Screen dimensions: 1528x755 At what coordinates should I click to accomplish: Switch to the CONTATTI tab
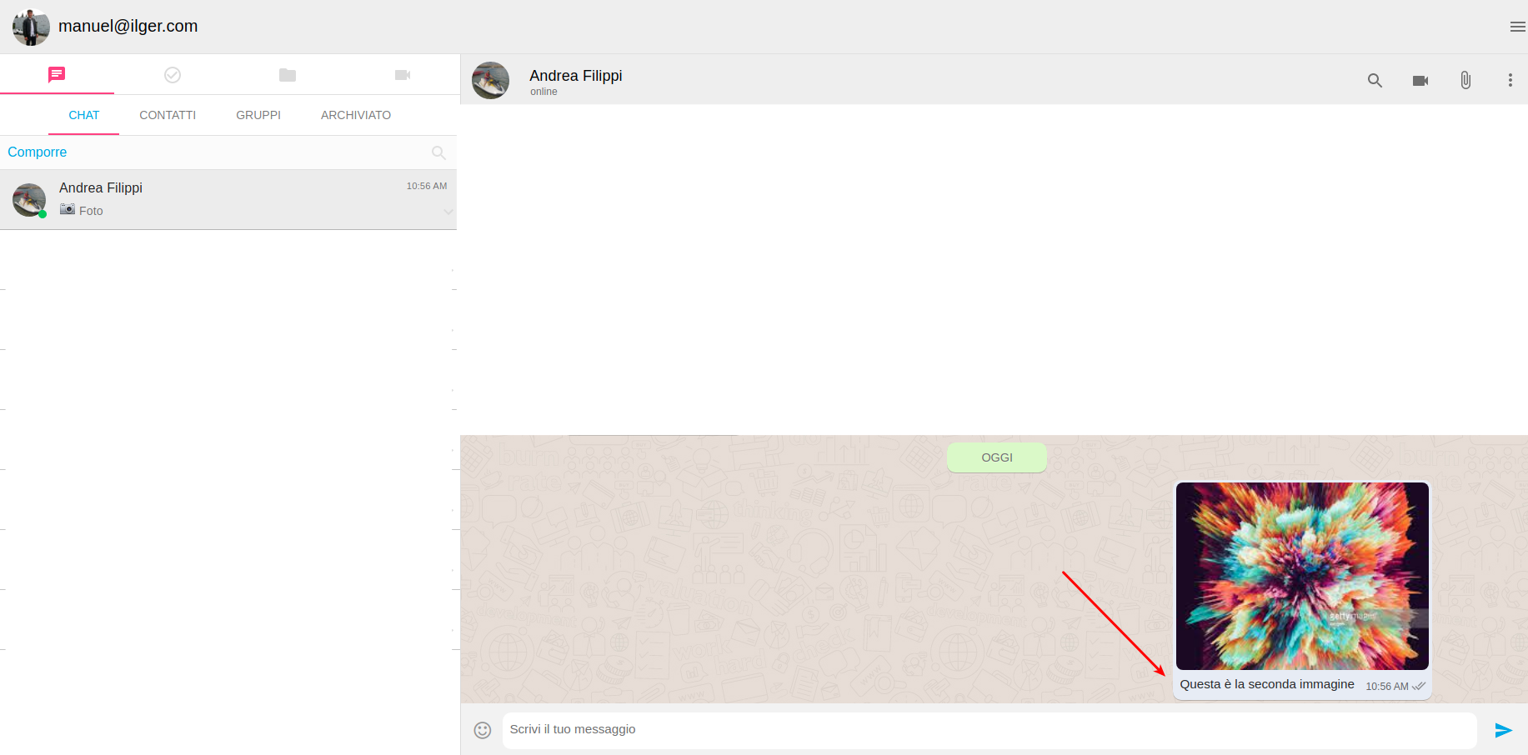tap(168, 115)
